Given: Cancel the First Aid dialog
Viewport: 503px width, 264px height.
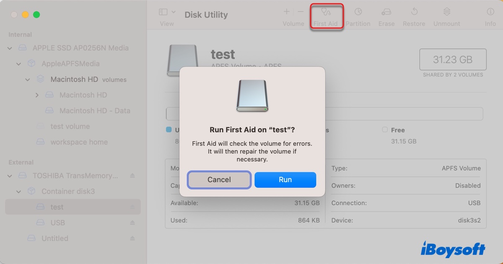Looking at the screenshot, I should 219,179.
